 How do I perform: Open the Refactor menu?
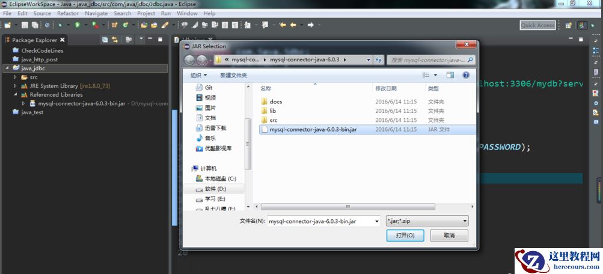point(68,13)
